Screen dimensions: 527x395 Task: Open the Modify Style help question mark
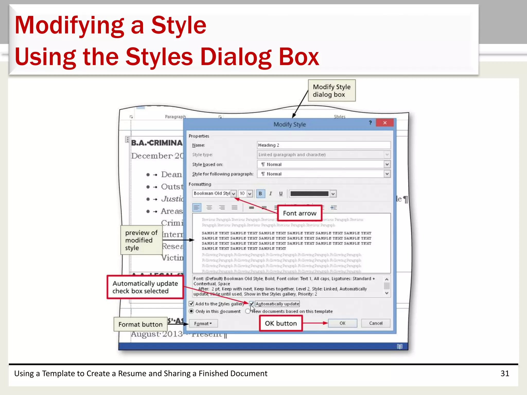(370, 123)
